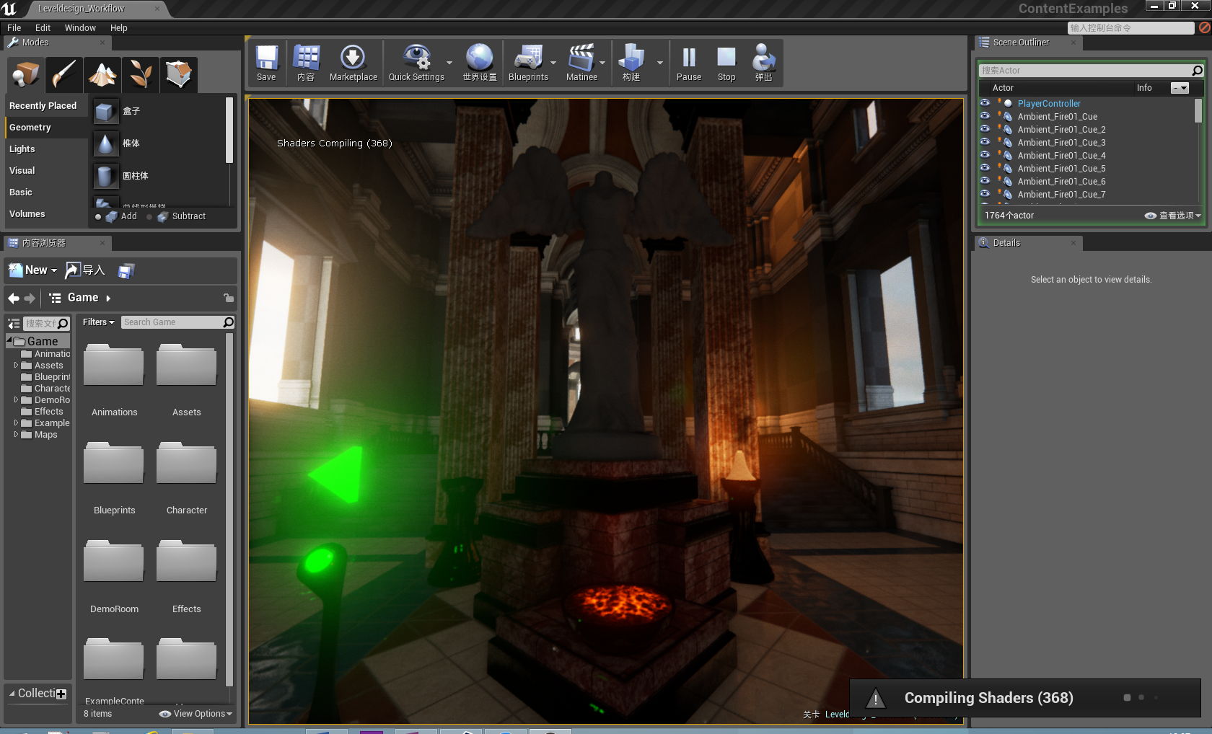Expand the Assets folder in tree
1212x734 pixels.
16,366
